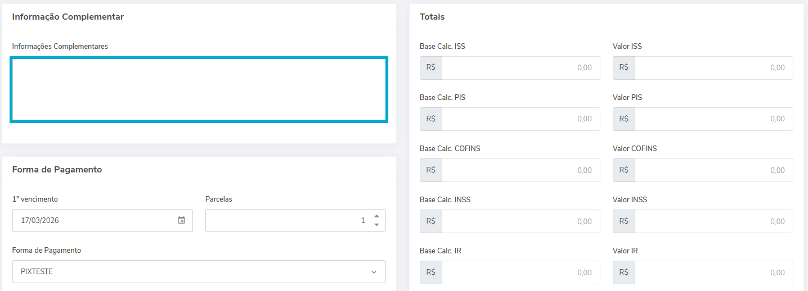Screen dimensions: 808x291
Task: Open the calendar picker for 1º vencimento
Action: coord(181,220)
